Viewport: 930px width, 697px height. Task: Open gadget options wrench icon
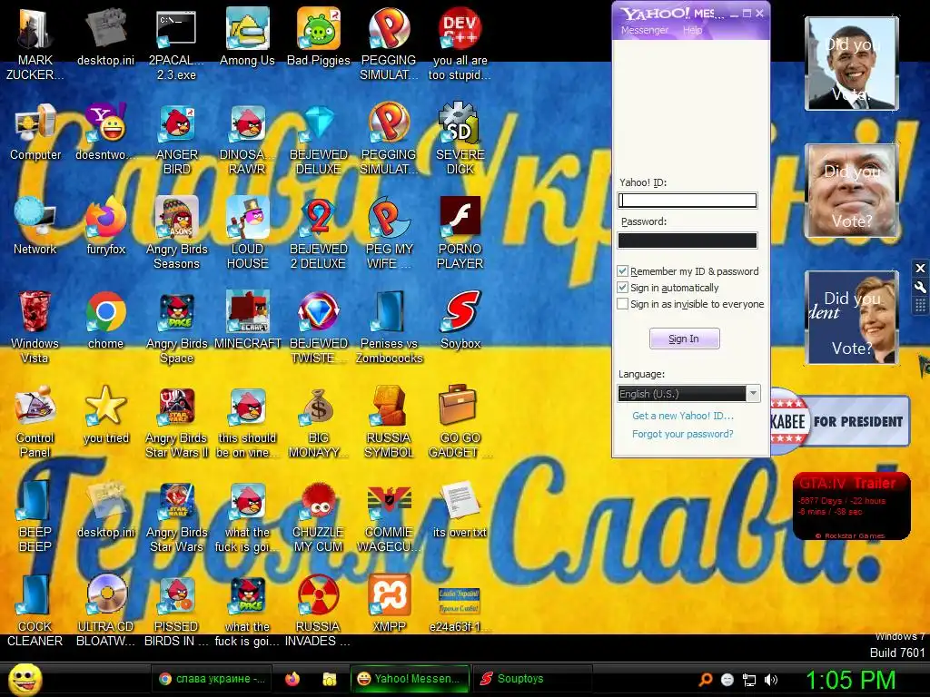pos(920,288)
